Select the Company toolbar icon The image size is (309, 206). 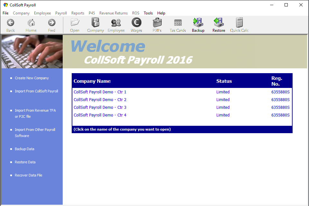pos(95,23)
